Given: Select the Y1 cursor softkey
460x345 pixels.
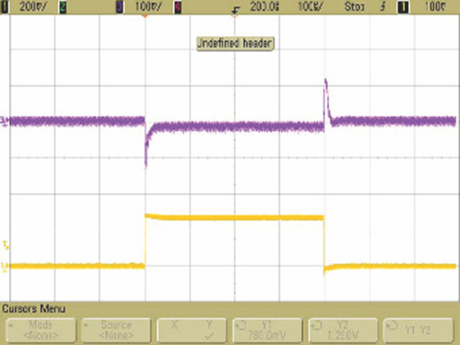Looking at the screenshot, I should point(267,330).
